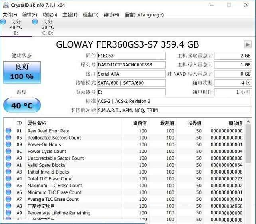
Task: Click the 40 °C temperature button
Action: 22,105
